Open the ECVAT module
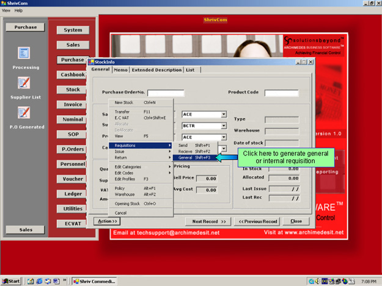 [x=72, y=224]
